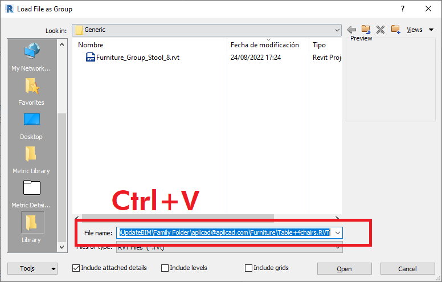Click the date 24/08/2022 17:24 cell
442x282 pixels.
tap(255, 58)
